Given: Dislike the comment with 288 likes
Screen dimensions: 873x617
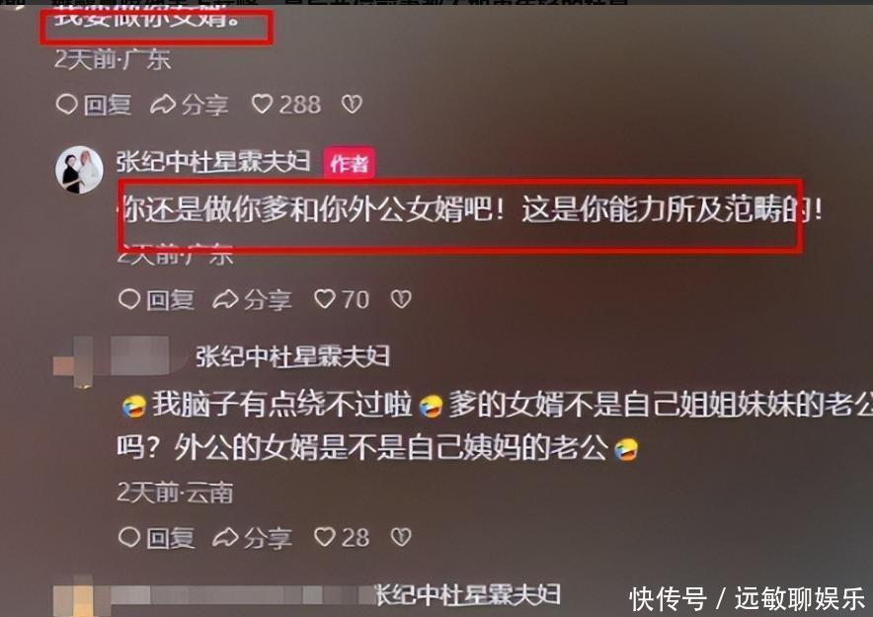Looking at the screenshot, I should (352, 104).
